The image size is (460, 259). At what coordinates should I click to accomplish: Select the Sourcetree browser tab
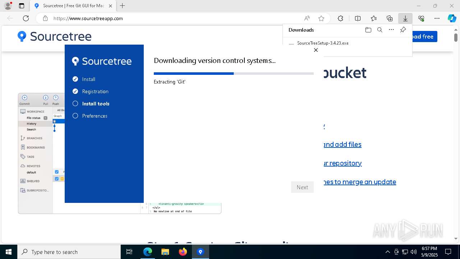coord(73,6)
